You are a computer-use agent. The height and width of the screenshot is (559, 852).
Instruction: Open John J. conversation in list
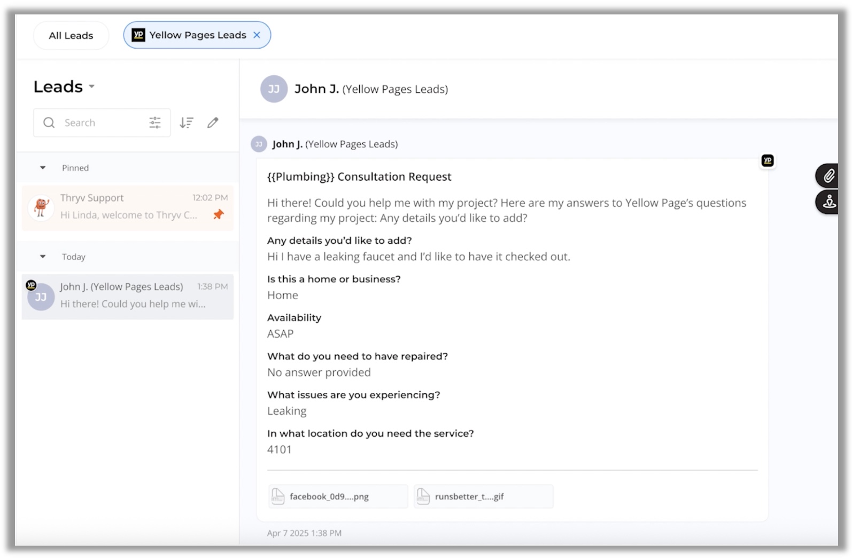click(128, 297)
